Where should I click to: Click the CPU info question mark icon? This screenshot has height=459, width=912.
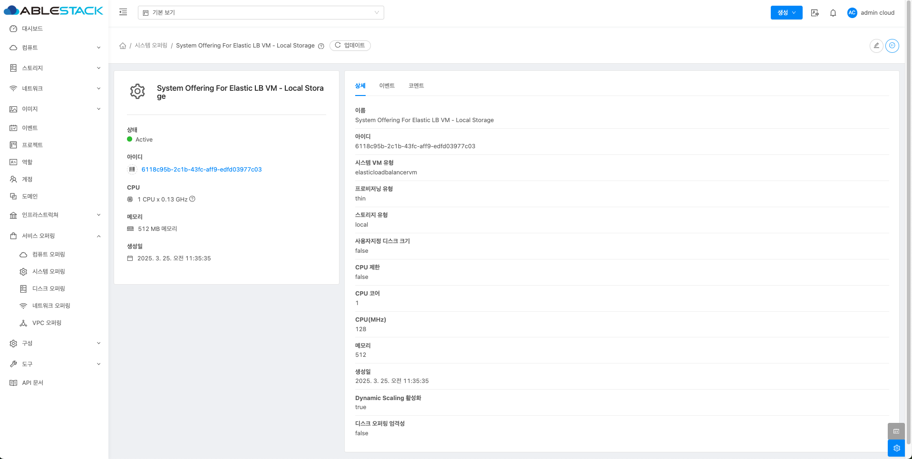(x=192, y=199)
